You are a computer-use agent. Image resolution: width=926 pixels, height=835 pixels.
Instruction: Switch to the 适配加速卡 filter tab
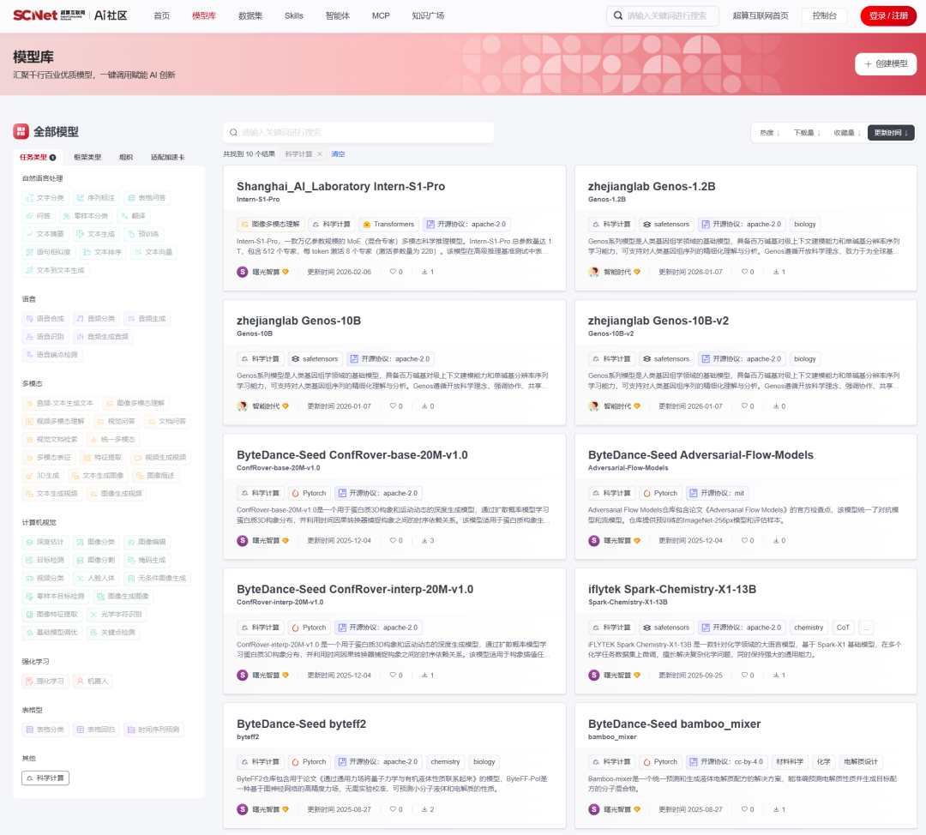click(x=168, y=158)
